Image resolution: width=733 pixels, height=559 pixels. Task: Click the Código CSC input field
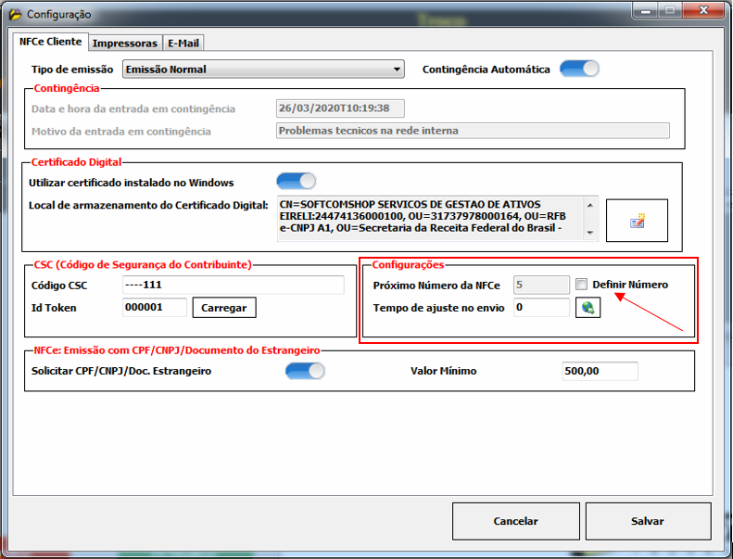(x=232, y=285)
